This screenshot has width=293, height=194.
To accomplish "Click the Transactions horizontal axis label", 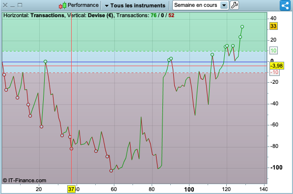I will (x=47, y=15).
